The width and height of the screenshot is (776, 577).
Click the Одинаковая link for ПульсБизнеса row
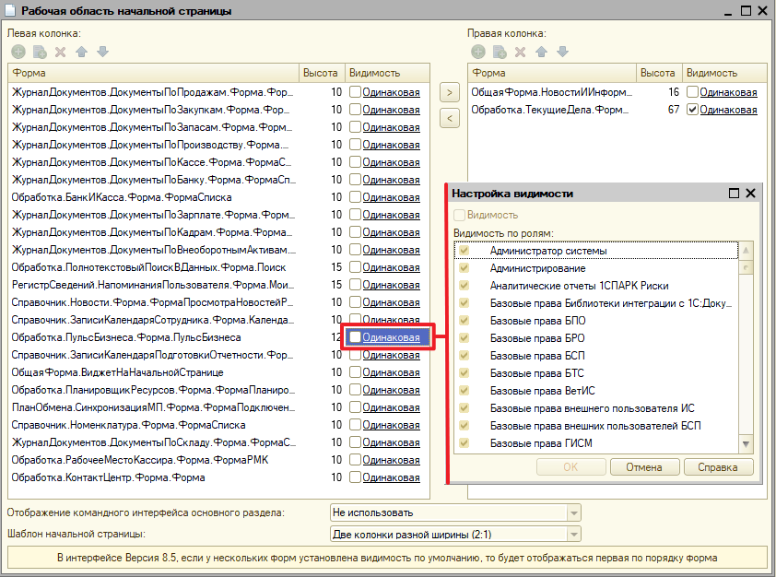pos(391,337)
